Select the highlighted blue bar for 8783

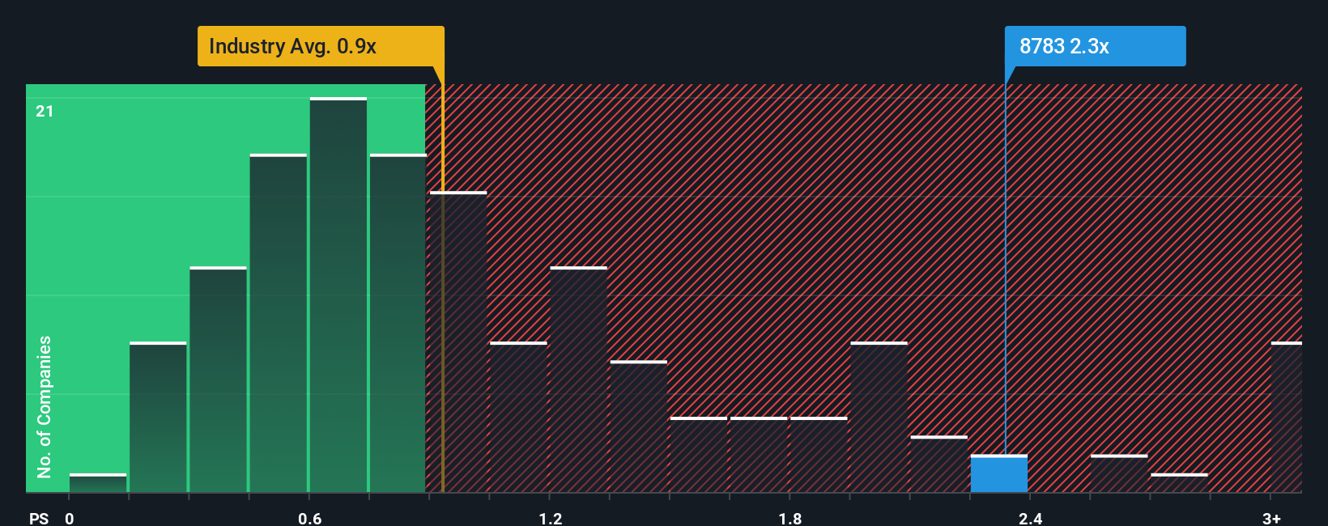tap(999, 473)
